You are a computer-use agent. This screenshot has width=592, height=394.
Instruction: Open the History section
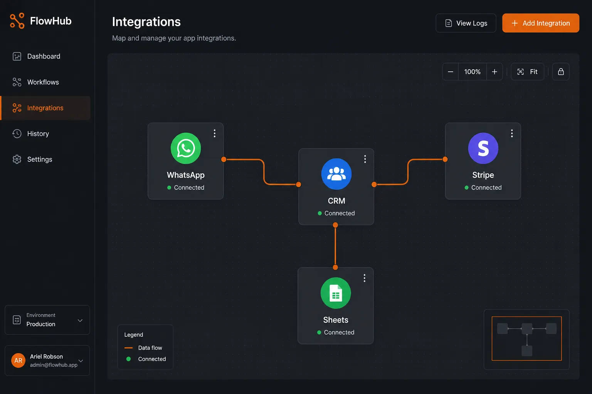coord(45,134)
